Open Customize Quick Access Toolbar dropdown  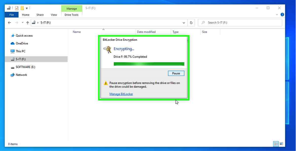click(x=27, y=8)
